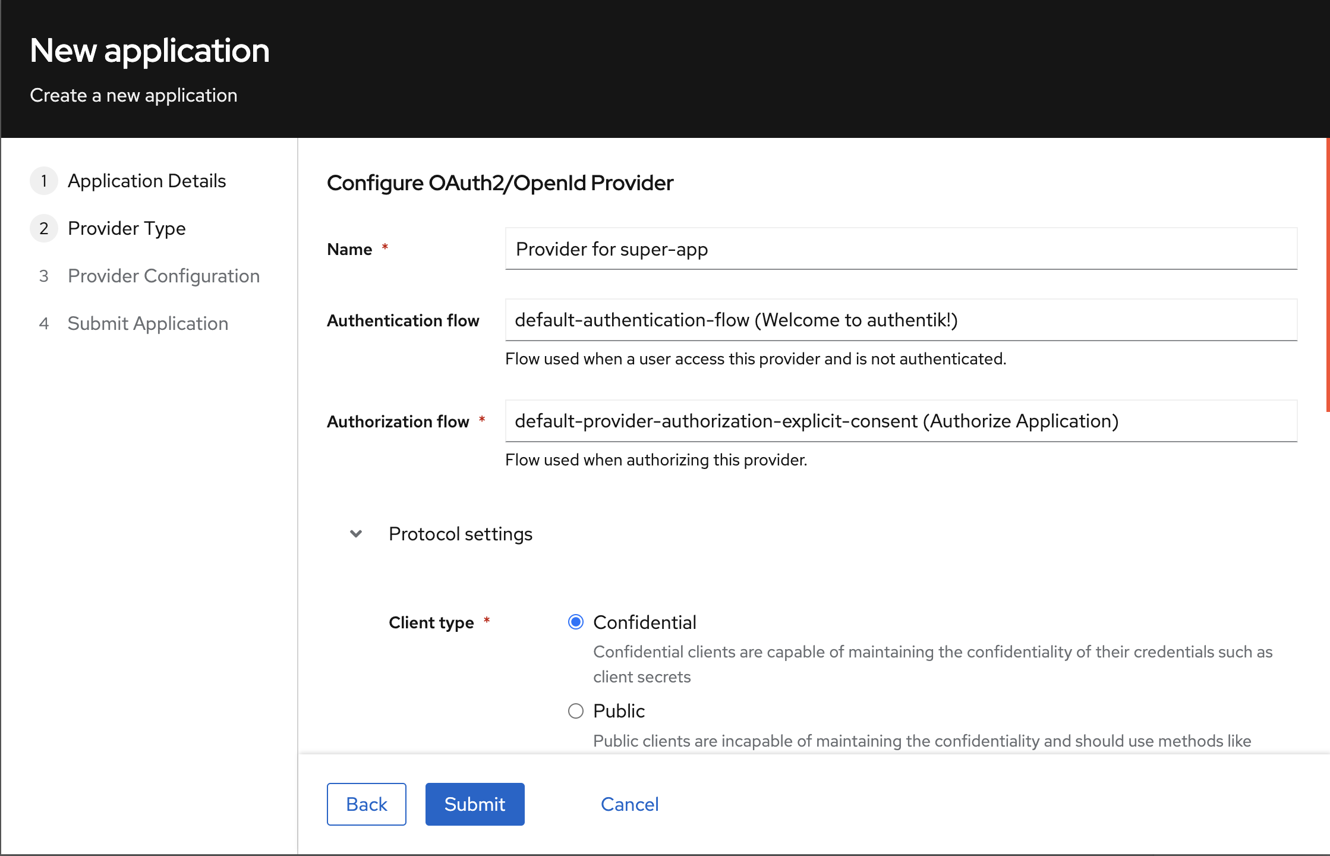Go to Provider Type step
The height and width of the screenshot is (856, 1330).
click(127, 228)
